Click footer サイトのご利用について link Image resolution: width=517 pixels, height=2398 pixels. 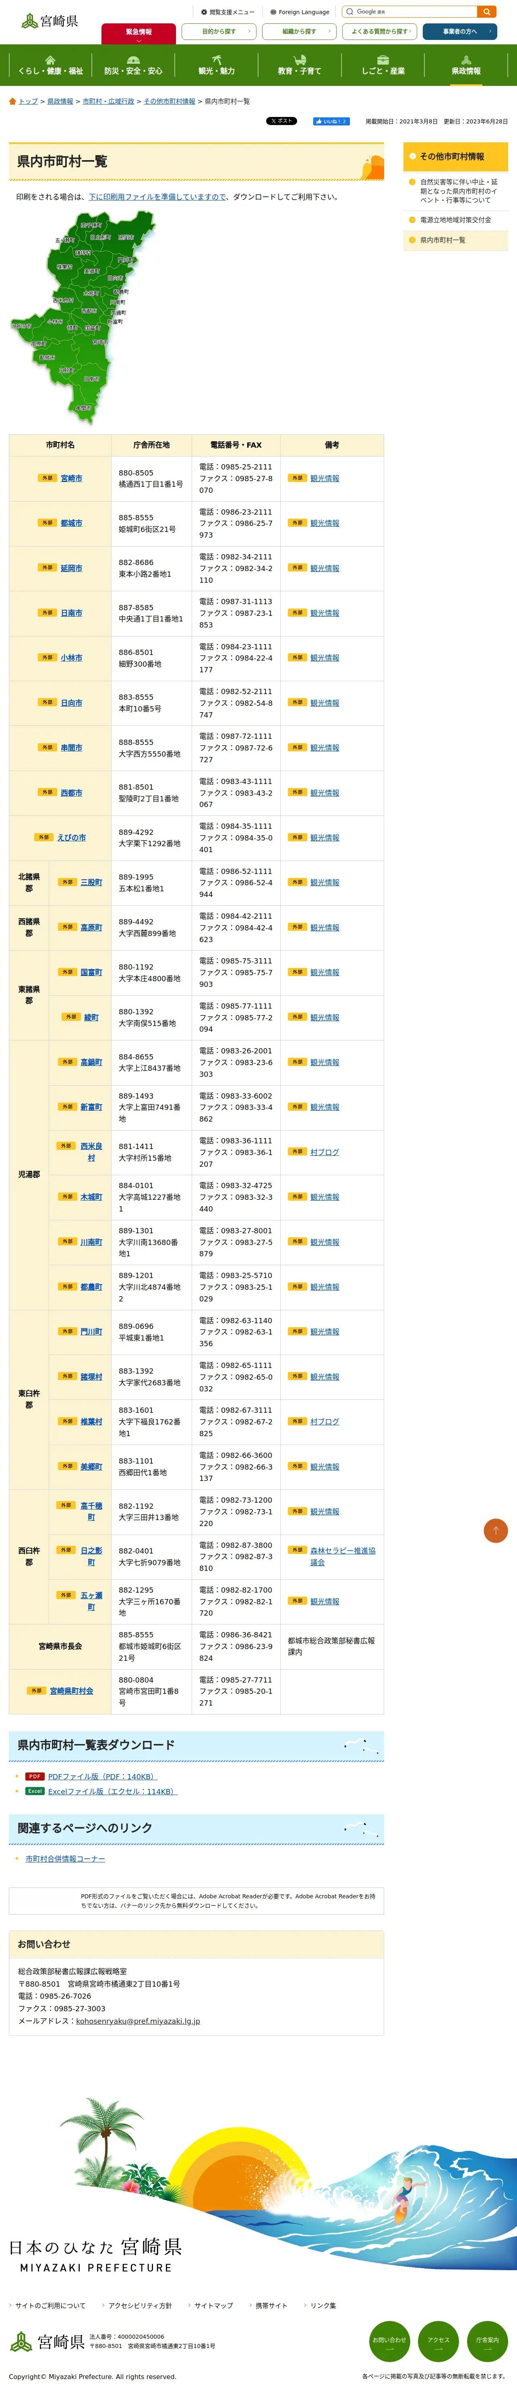click(x=50, y=2306)
